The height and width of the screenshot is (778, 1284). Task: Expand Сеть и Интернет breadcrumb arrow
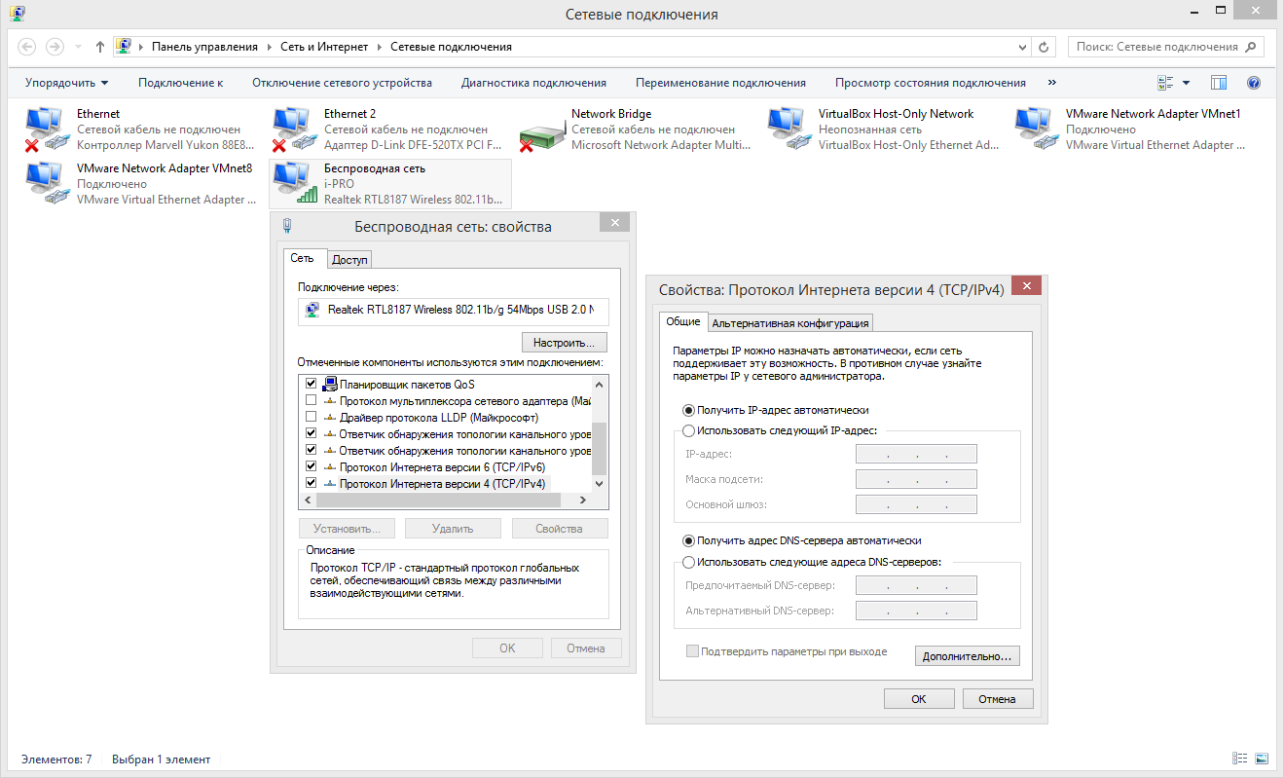(380, 47)
